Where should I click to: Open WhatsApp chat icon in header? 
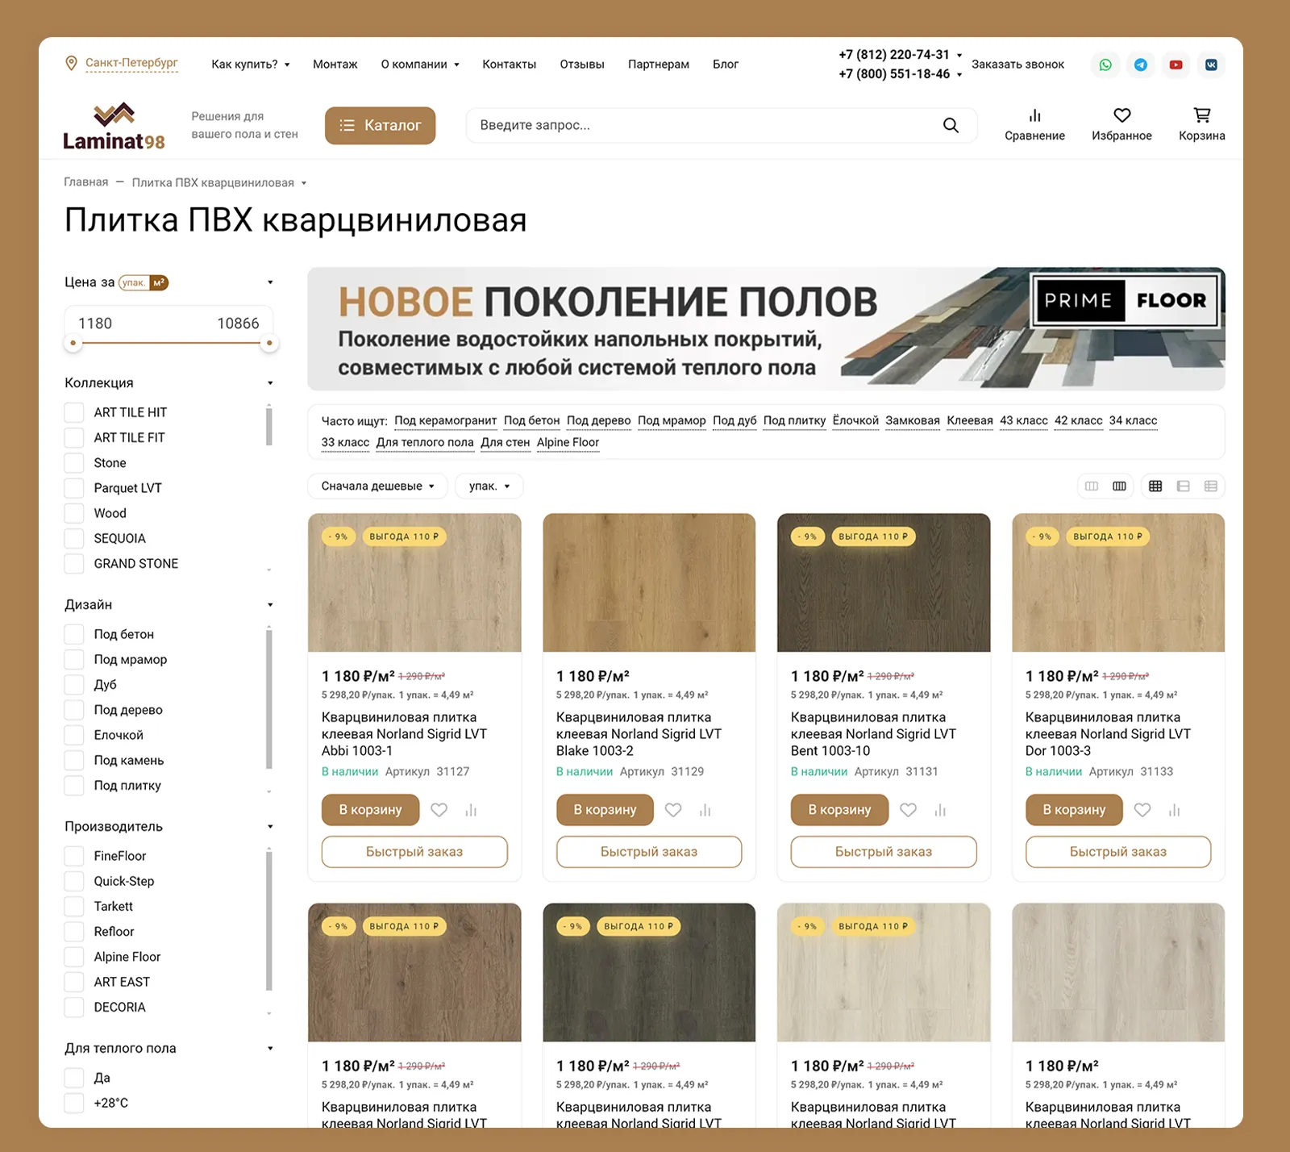1105,65
